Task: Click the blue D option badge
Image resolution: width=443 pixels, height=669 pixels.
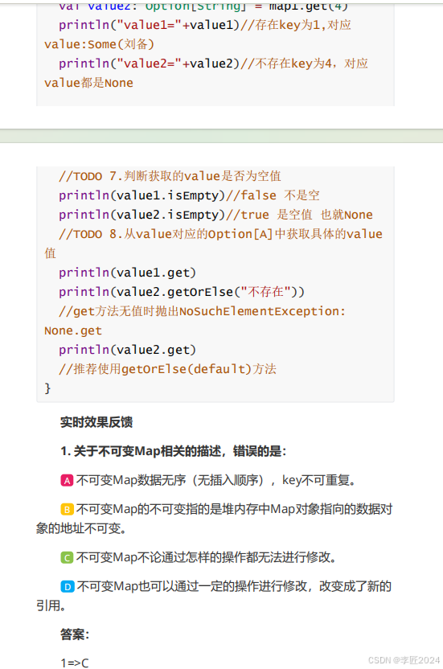Action: pos(67,587)
